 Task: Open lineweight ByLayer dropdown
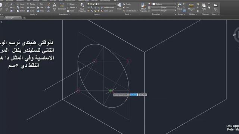coord(175,7)
